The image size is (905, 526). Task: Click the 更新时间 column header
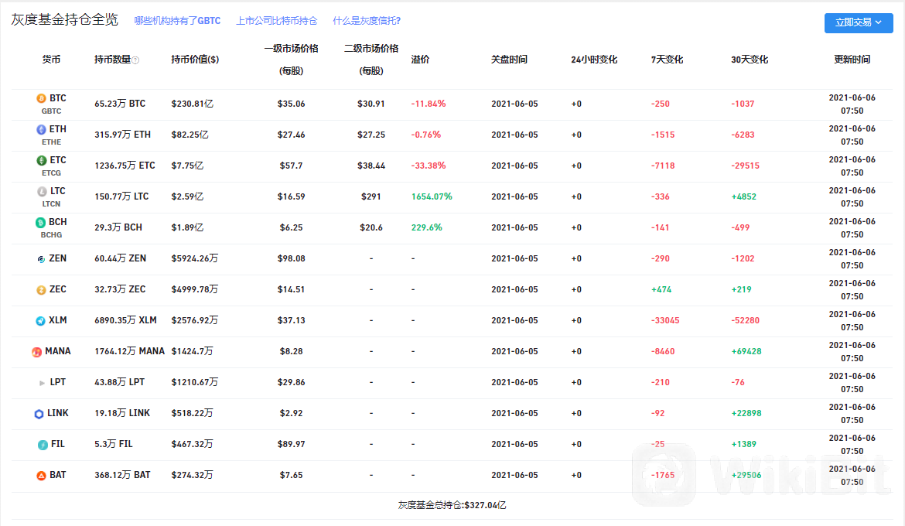(x=852, y=60)
